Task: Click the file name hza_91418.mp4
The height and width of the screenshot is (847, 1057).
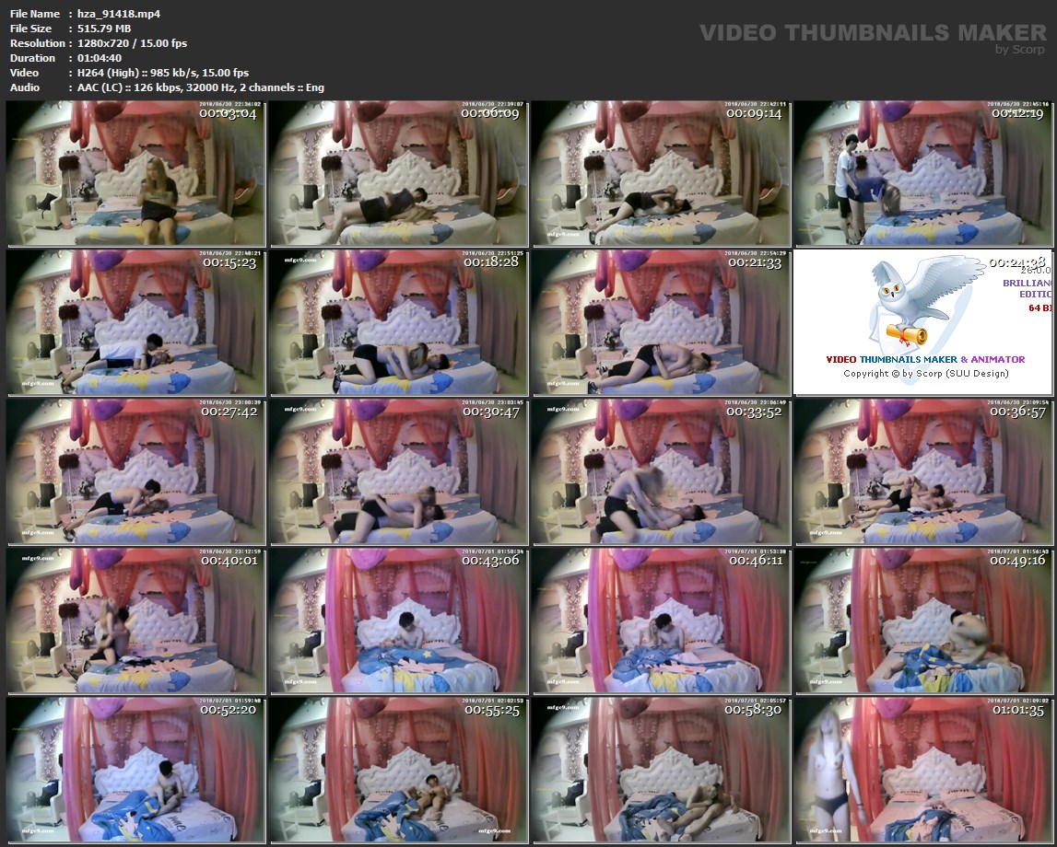Action: (119, 14)
